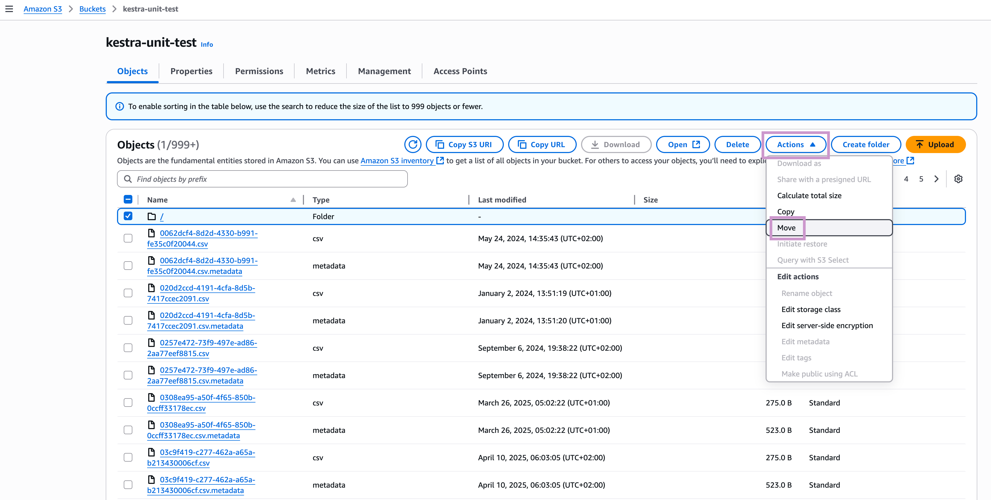
Task: Click the Find objects by prefix field
Action: [x=262, y=179]
